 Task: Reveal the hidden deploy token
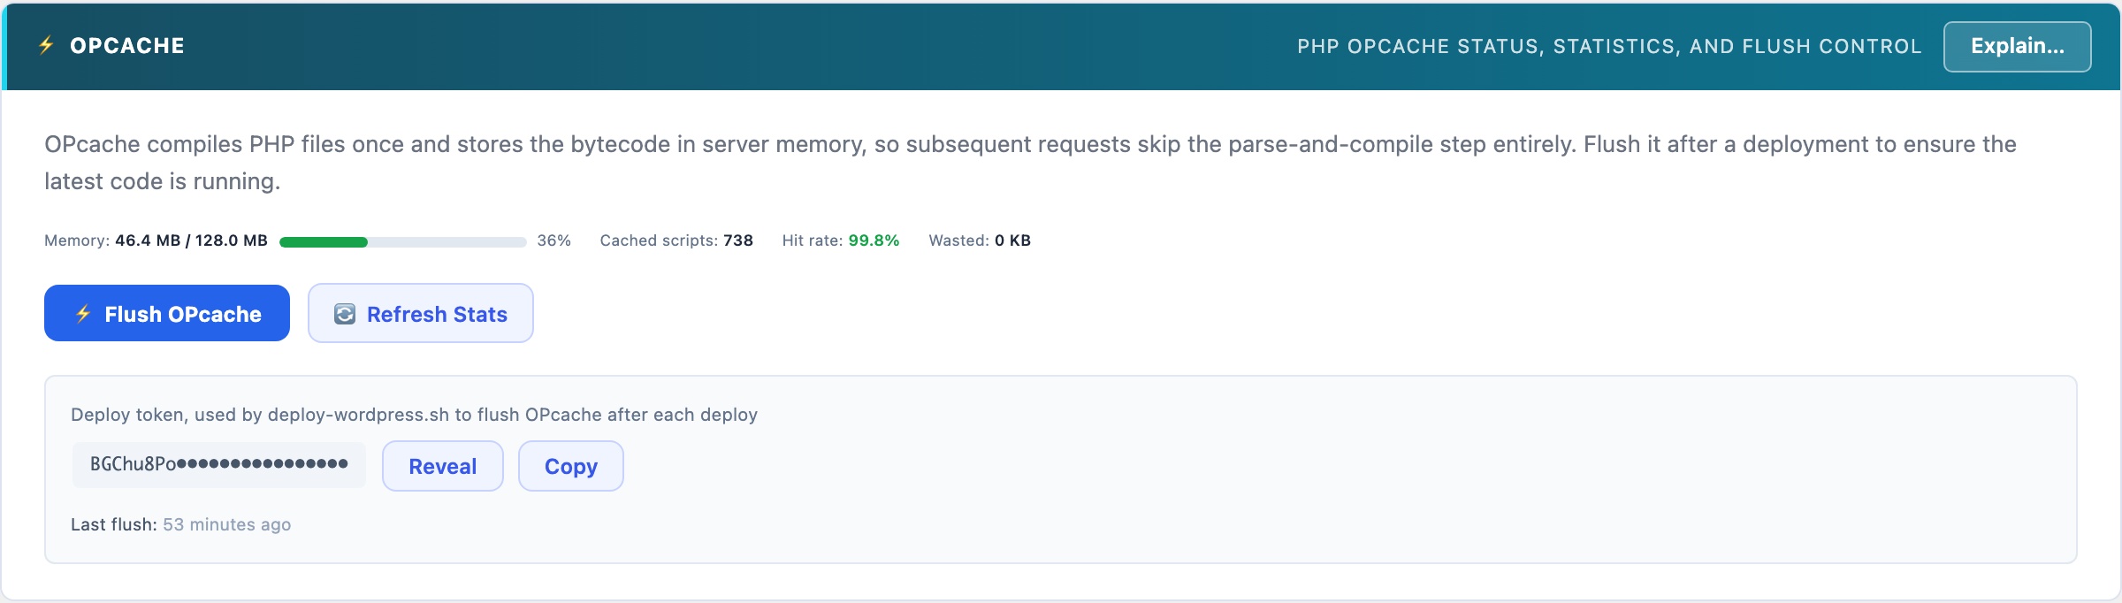pyautogui.click(x=443, y=466)
